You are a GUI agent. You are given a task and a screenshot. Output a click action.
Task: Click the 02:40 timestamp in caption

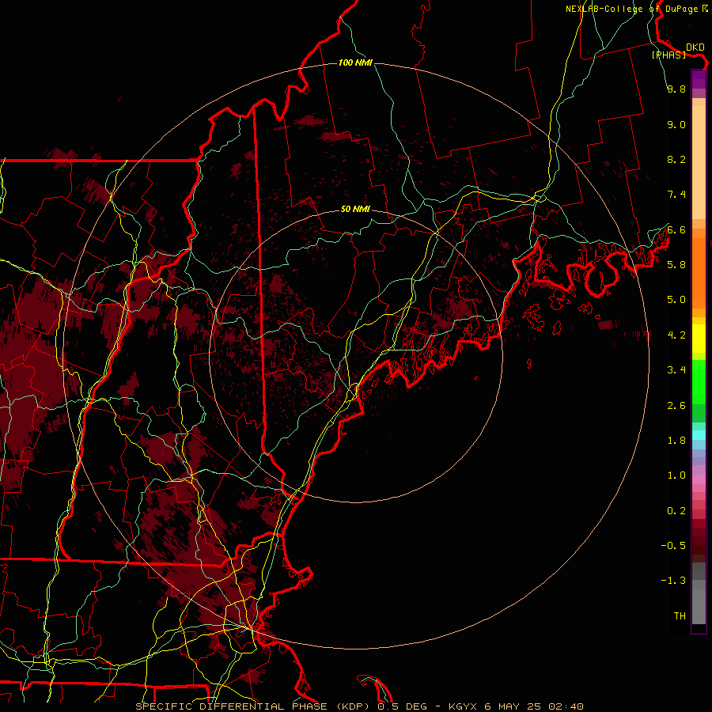(566, 706)
